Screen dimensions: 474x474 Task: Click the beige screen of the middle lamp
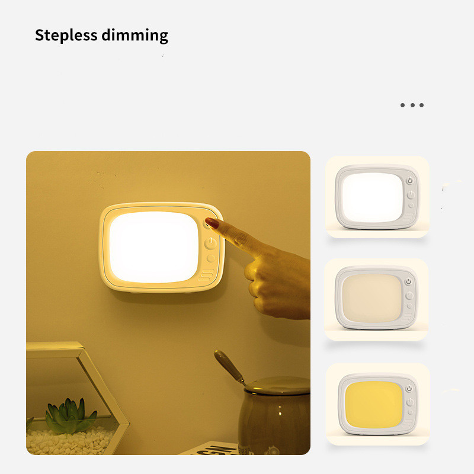click(372, 298)
